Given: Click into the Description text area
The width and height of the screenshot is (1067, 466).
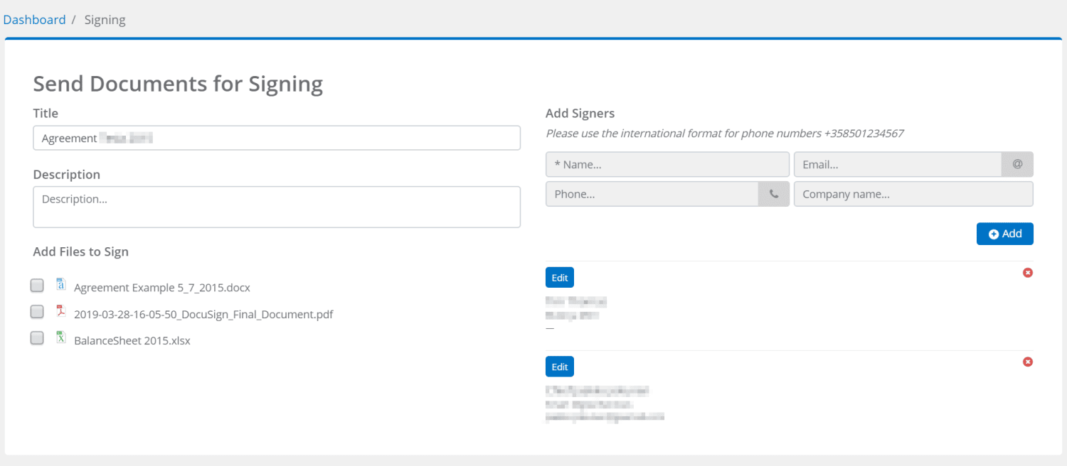Looking at the screenshot, I should 276,207.
